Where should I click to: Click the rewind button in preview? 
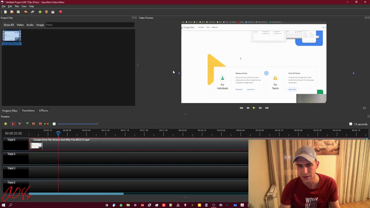(x=248, y=108)
